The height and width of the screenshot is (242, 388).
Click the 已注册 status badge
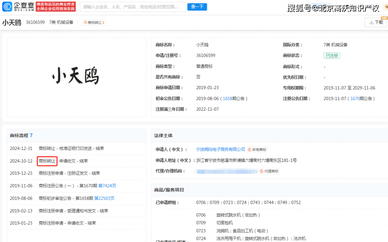click(331, 56)
